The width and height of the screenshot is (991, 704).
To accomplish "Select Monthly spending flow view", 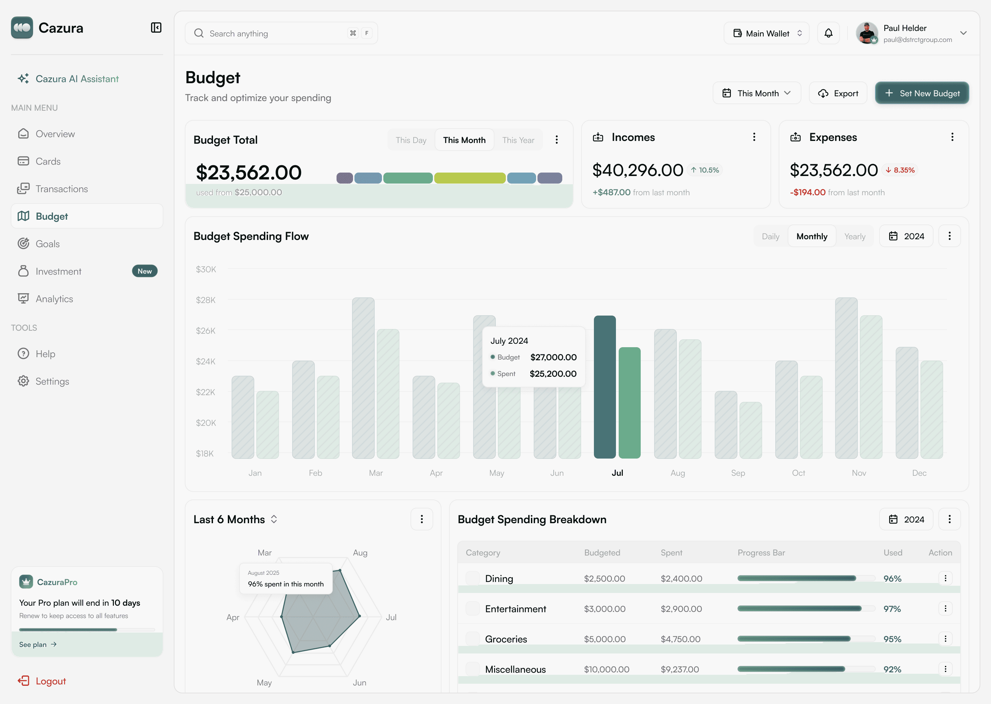I will [x=812, y=236].
